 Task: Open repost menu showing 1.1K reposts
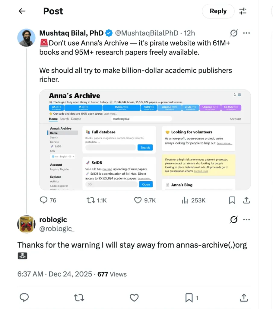[x=97, y=200]
